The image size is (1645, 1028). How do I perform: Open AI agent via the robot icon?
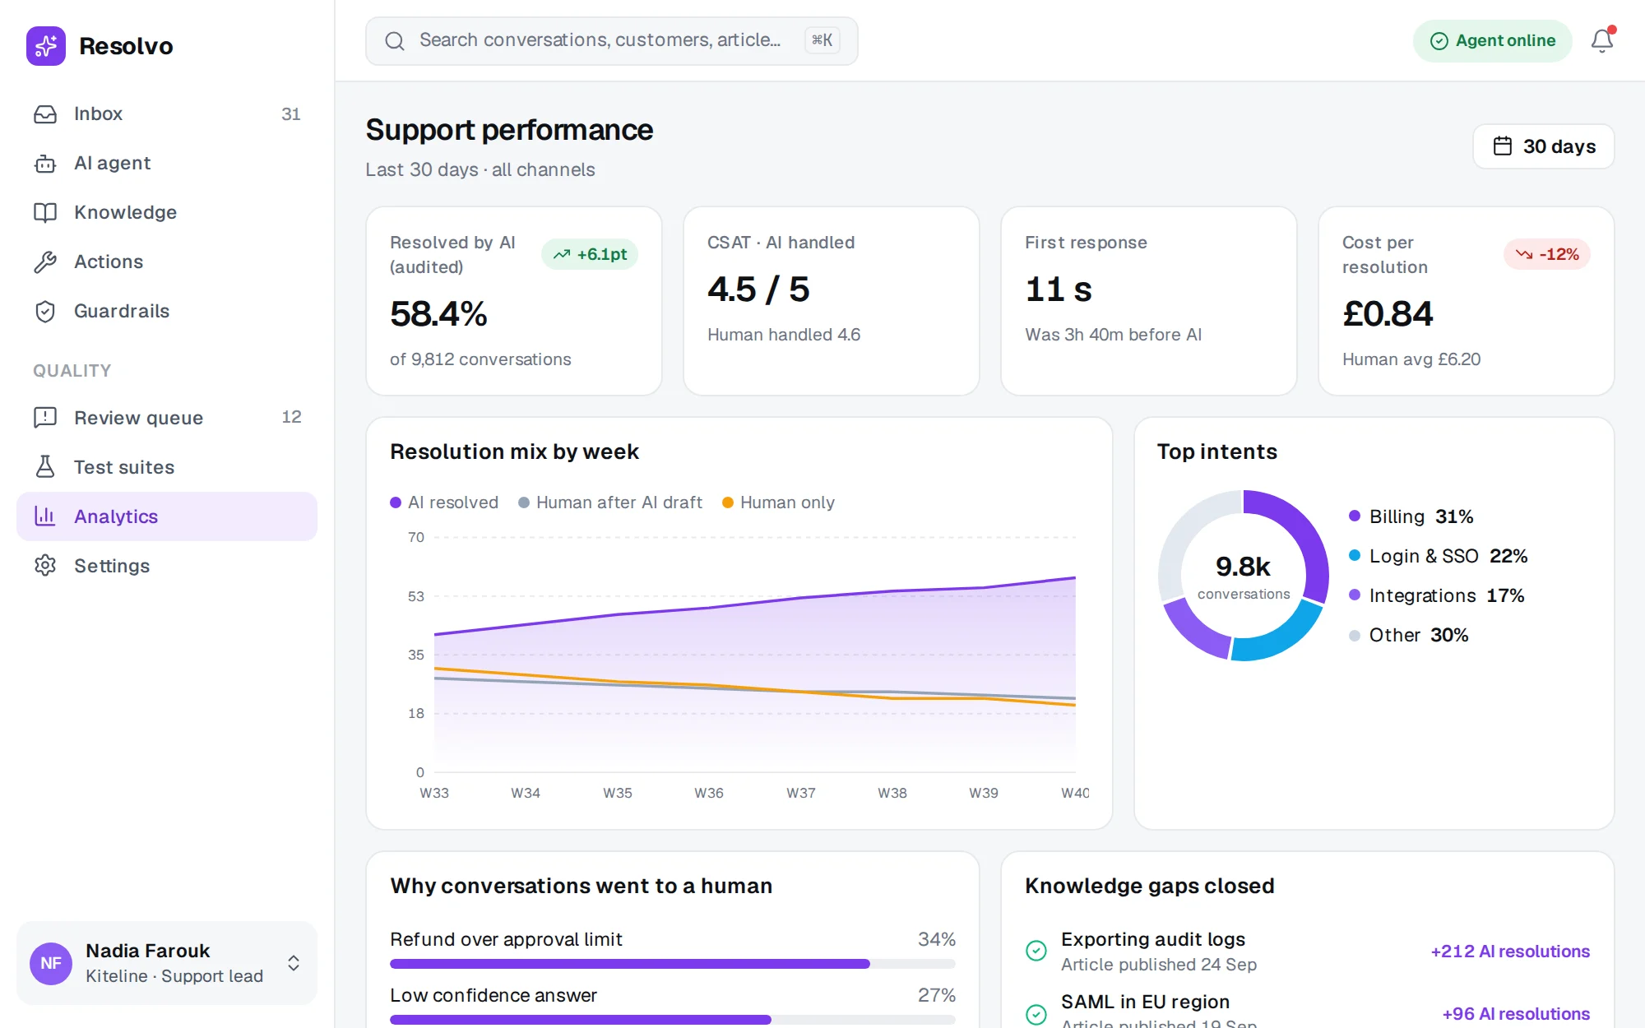(x=45, y=164)
